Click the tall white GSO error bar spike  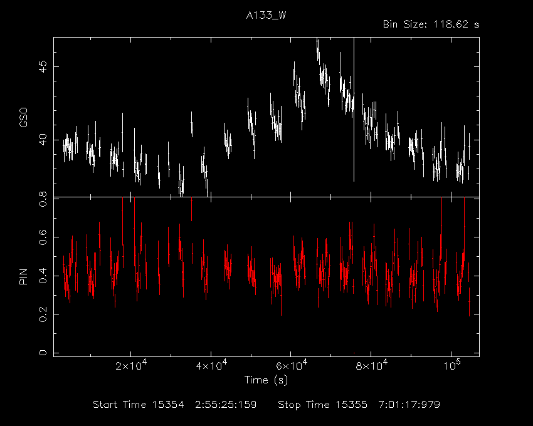[354, 110]
